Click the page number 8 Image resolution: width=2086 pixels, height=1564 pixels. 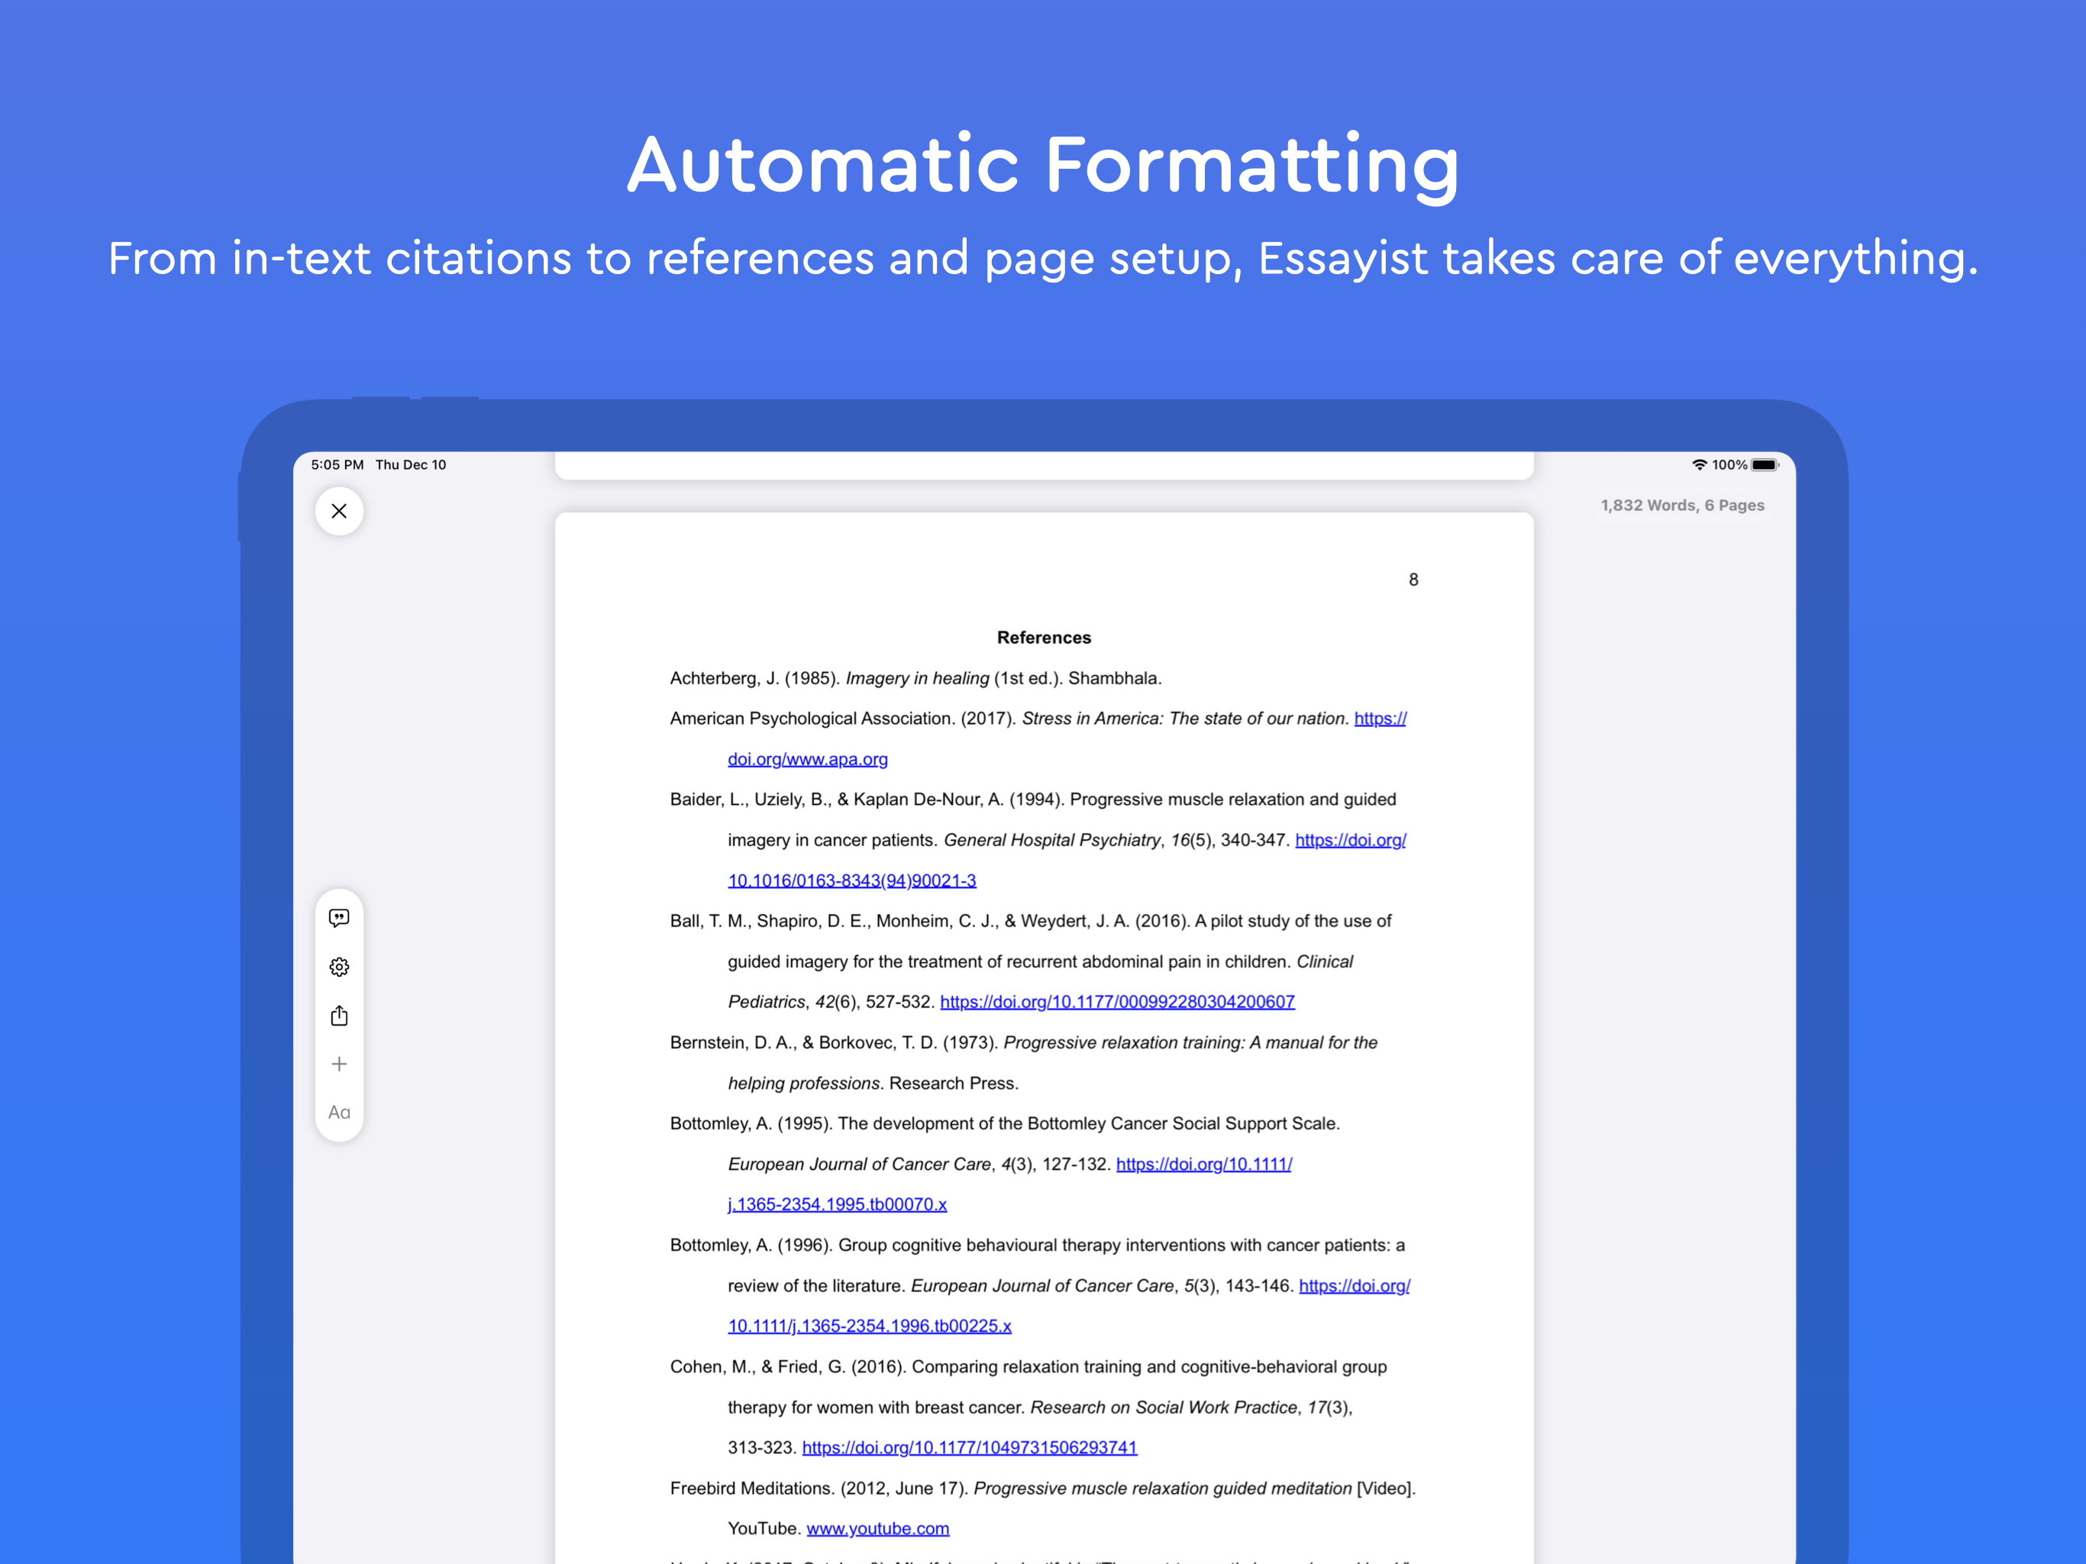[1413, 580]
